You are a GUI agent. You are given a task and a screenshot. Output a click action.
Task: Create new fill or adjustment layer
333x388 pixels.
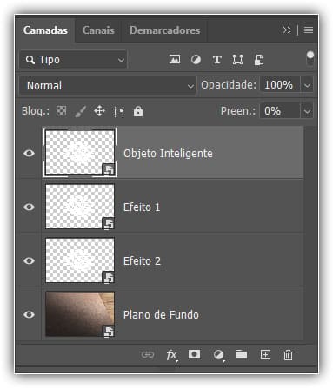(x=219, y=355)
